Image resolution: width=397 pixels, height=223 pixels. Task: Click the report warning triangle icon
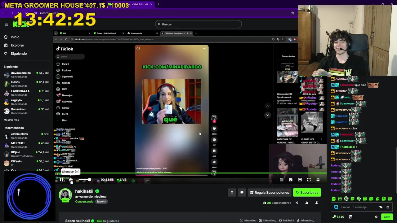pos(307,203)
